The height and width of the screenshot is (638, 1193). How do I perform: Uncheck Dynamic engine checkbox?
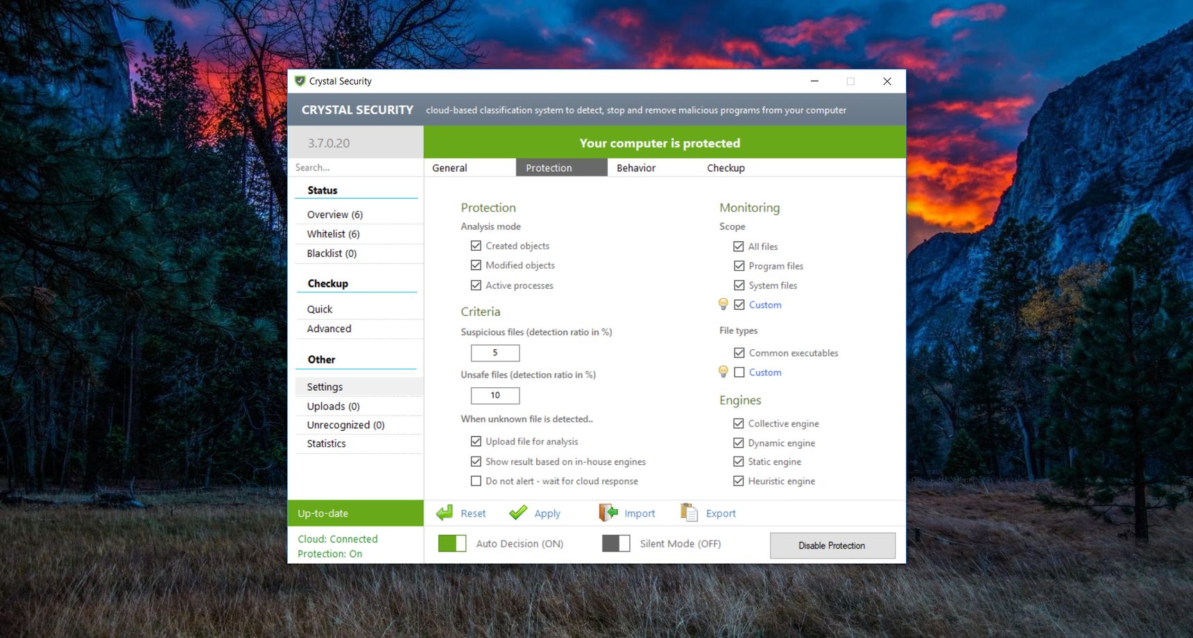coord(739,443)
